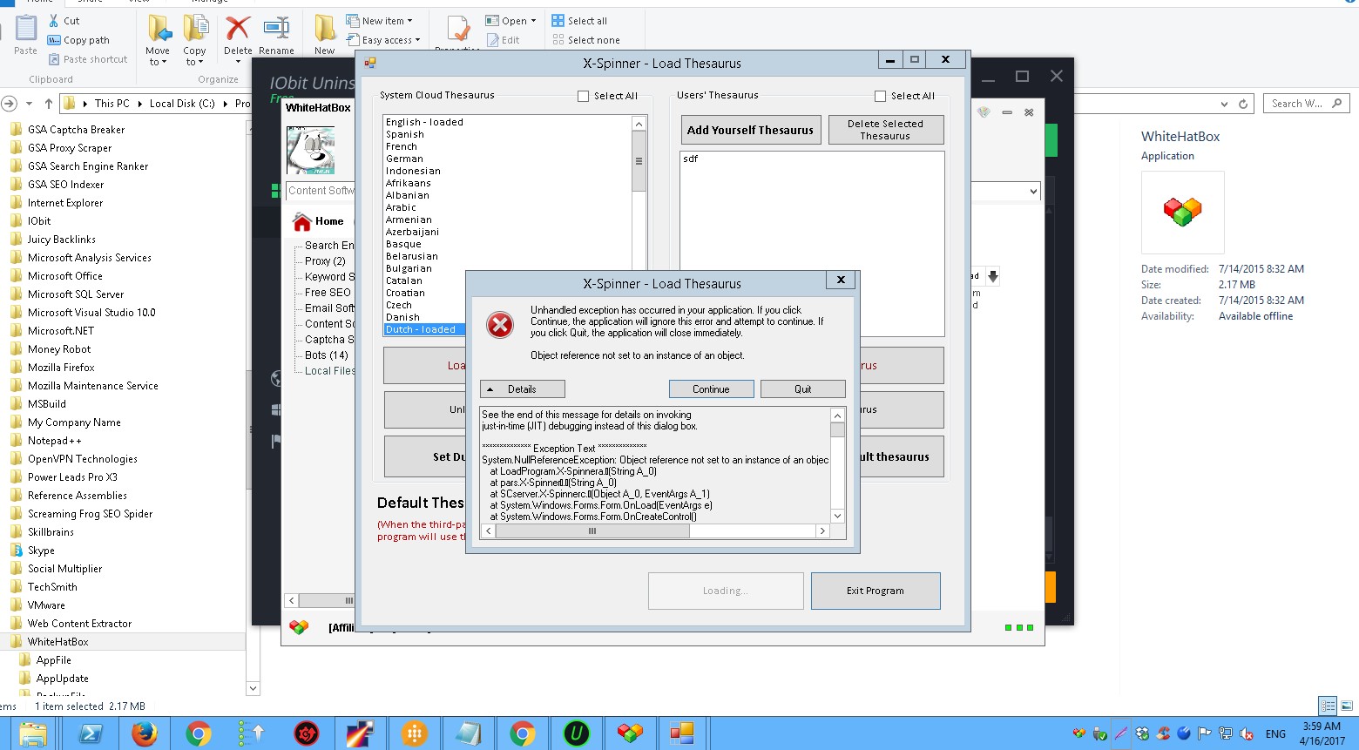This screenshot has height=750, width=1359.
Task: Launch PowerShell from the taskbar
Action: point(91,733)
